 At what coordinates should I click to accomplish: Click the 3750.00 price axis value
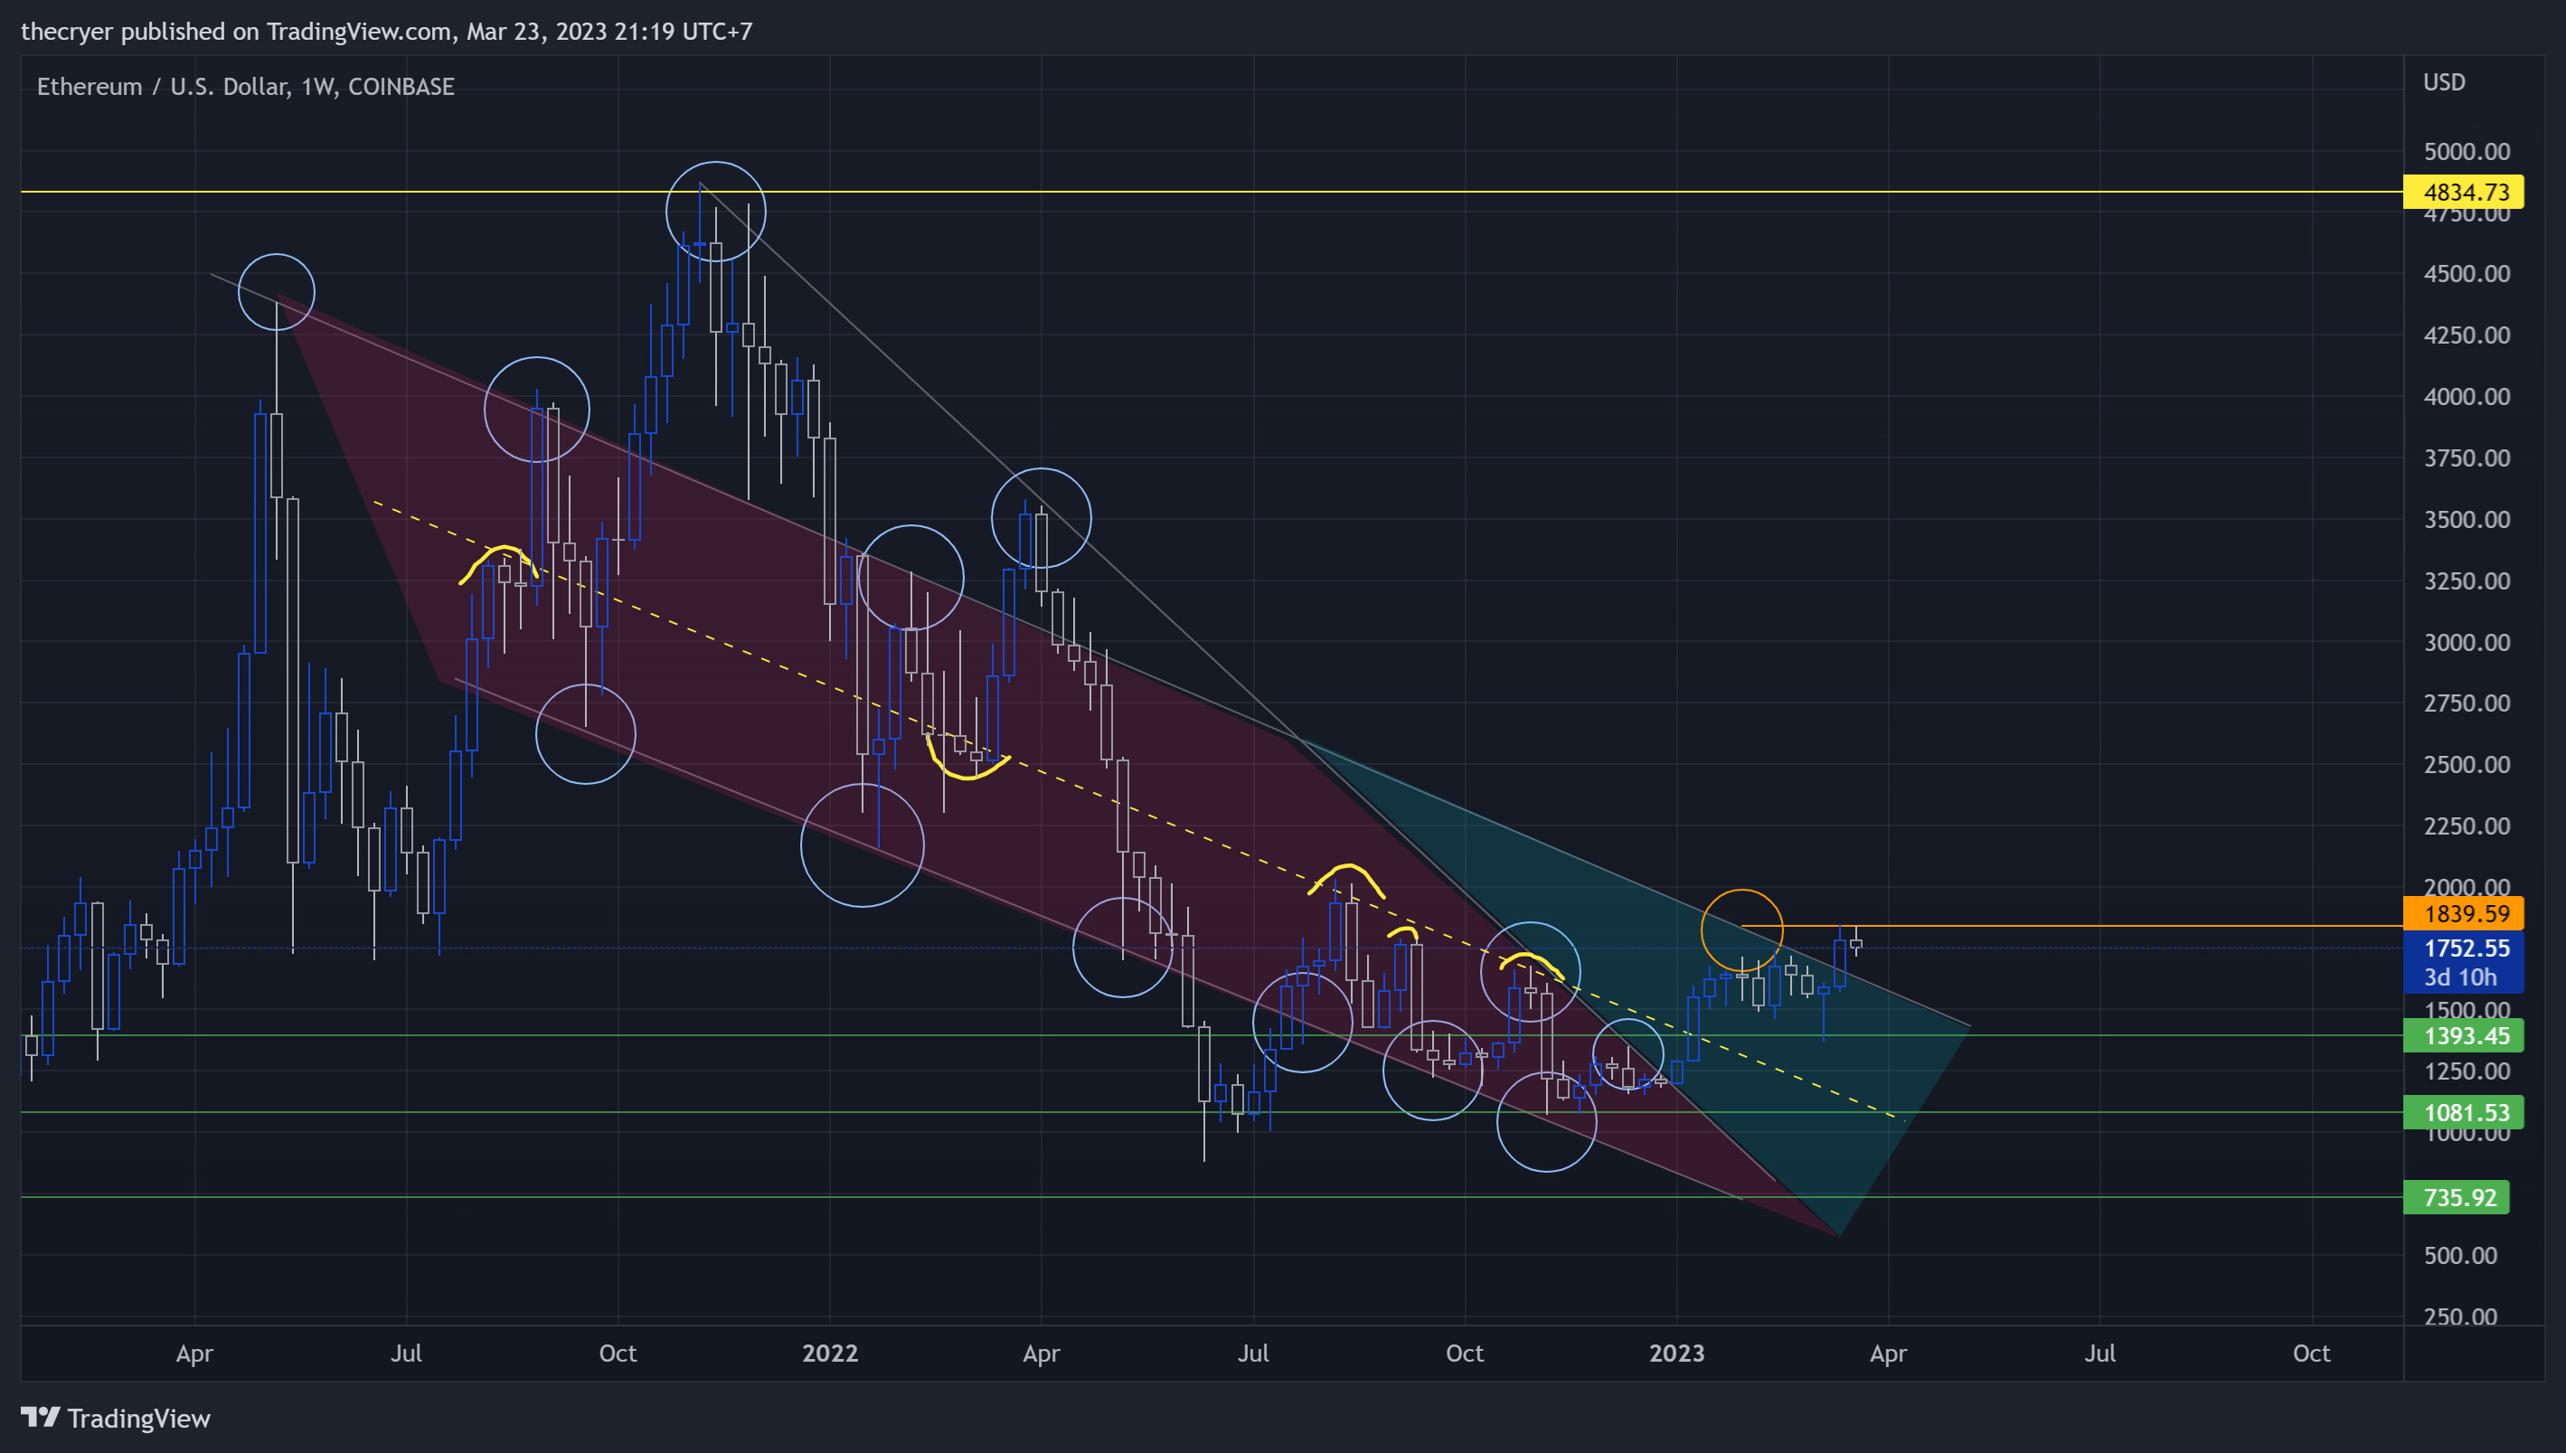pyautogui.click(x=2467, y=458)
